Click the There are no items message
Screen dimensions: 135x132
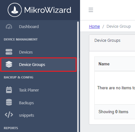[116, 88]
